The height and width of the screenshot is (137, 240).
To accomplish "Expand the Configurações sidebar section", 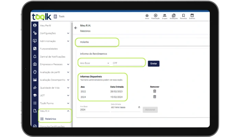I will 68,33.
